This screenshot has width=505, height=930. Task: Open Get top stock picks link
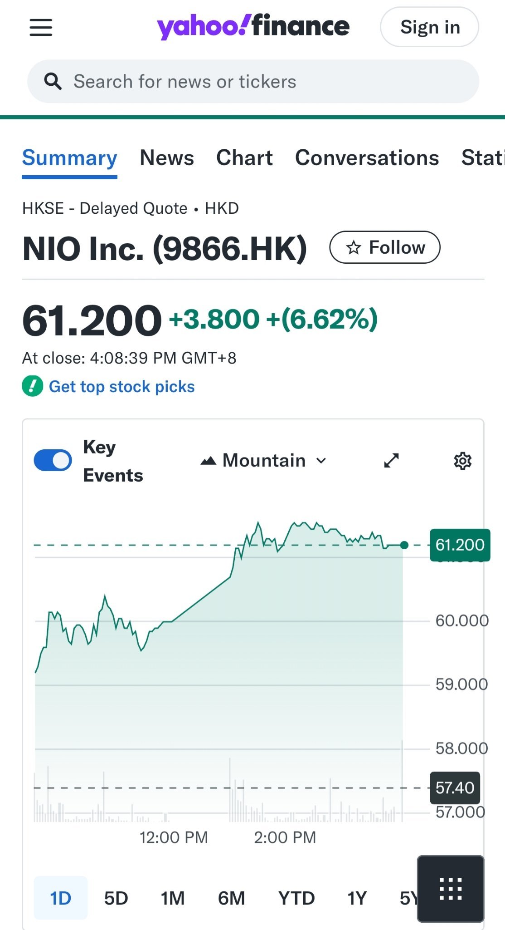[122, 386]
